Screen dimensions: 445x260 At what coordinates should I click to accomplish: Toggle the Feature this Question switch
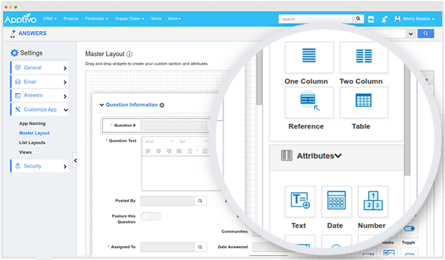click(x=151, y=217)
